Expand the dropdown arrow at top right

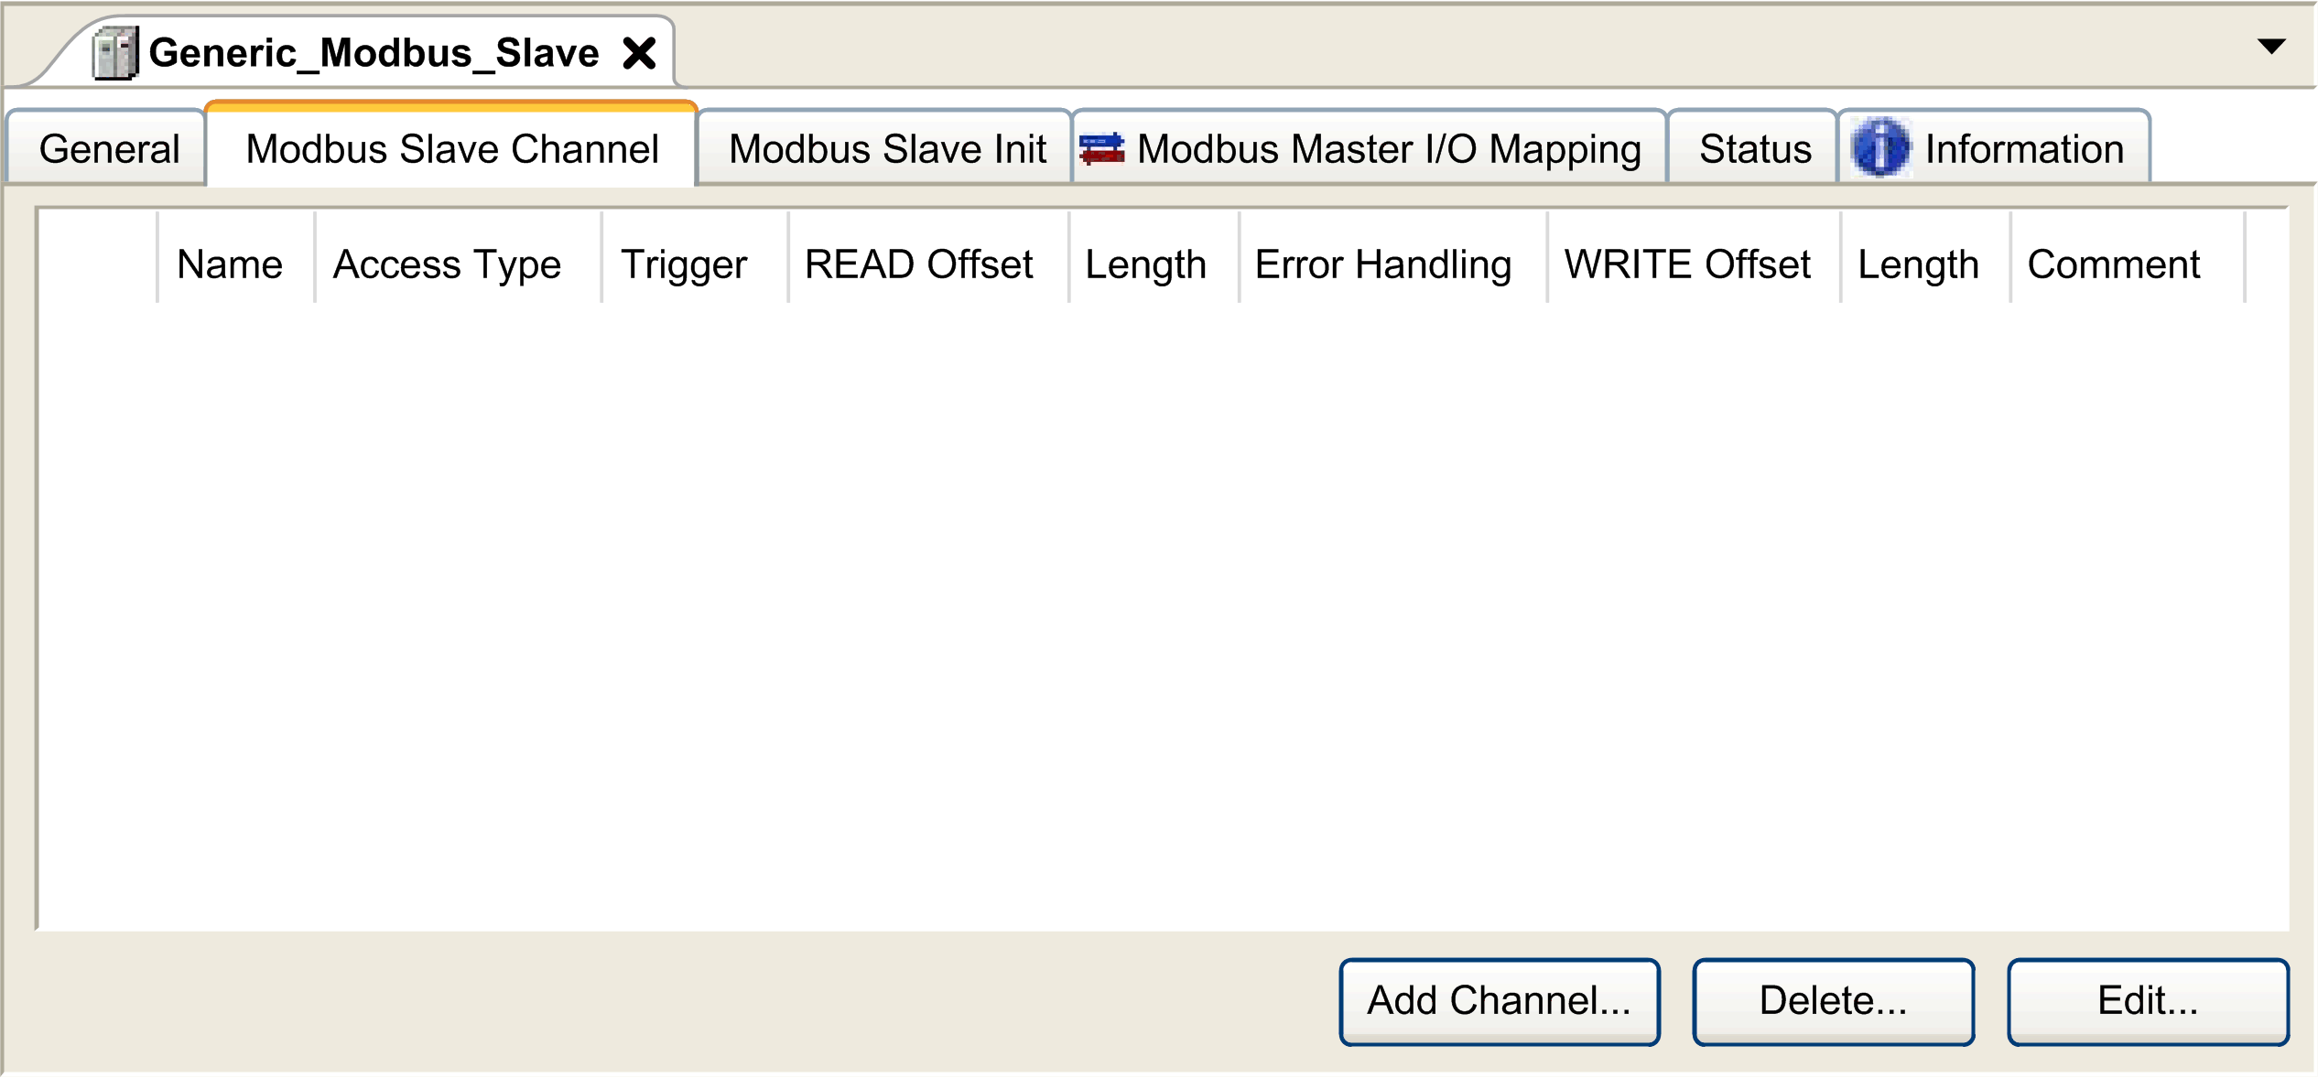(2273, 46)
